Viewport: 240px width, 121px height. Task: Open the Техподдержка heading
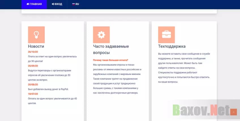tap(172, 46)
